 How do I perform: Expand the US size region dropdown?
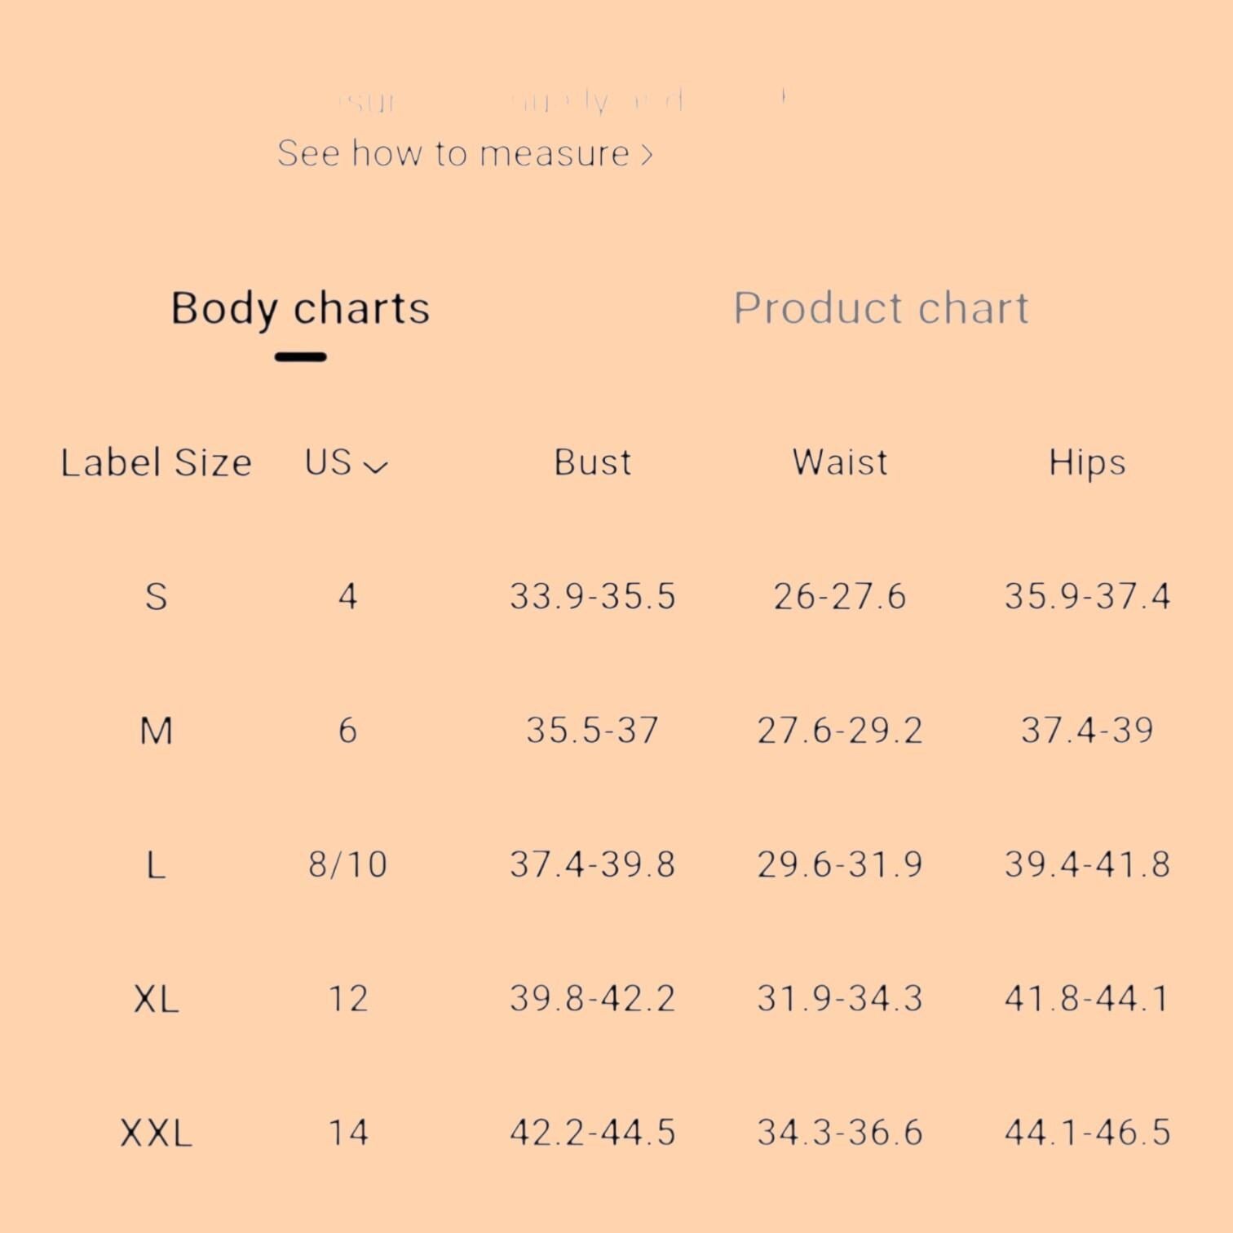[347, 462]
